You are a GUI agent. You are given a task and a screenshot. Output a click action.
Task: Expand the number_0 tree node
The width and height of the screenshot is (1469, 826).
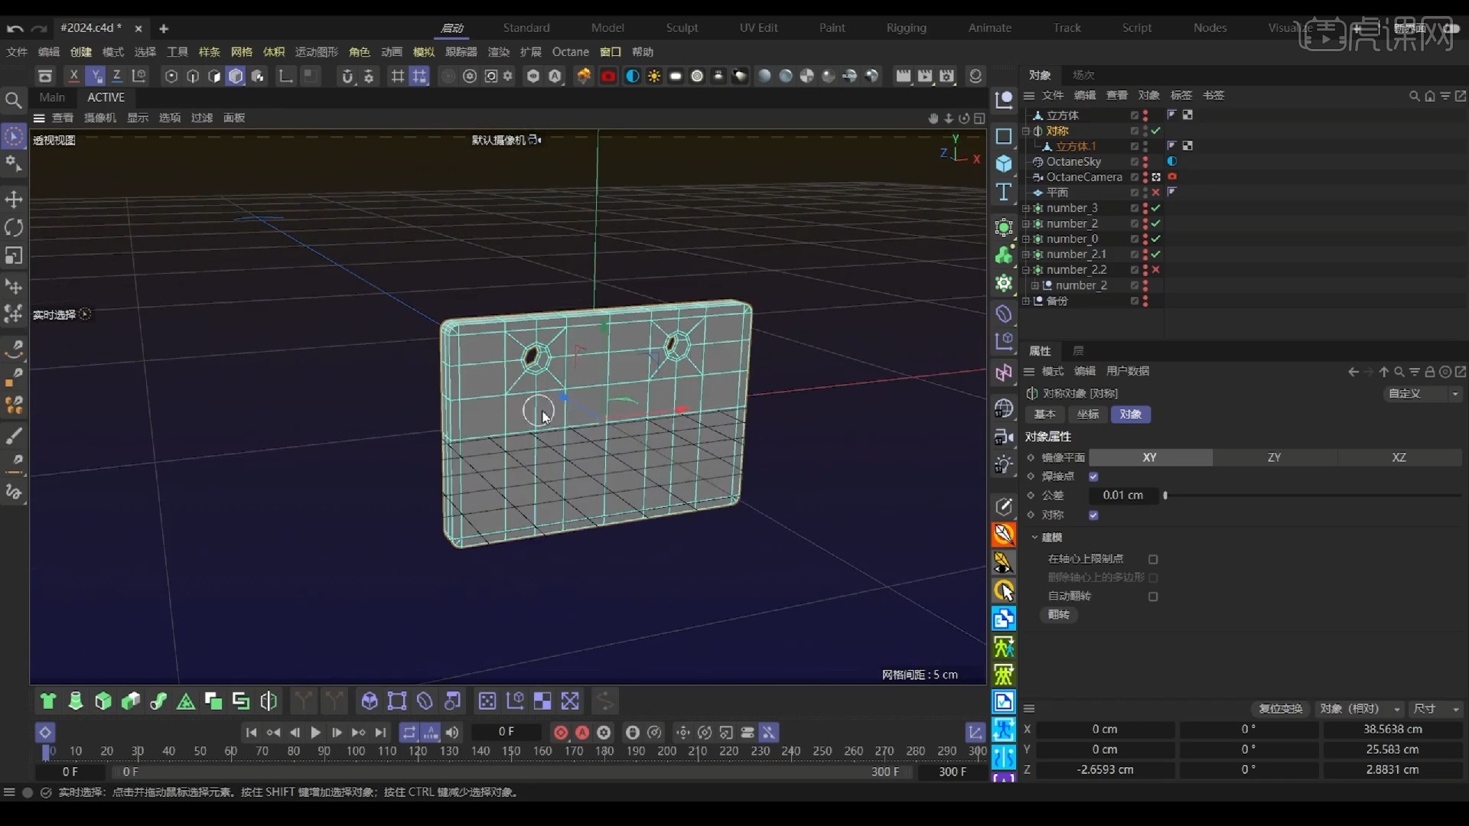(1026, 239)
